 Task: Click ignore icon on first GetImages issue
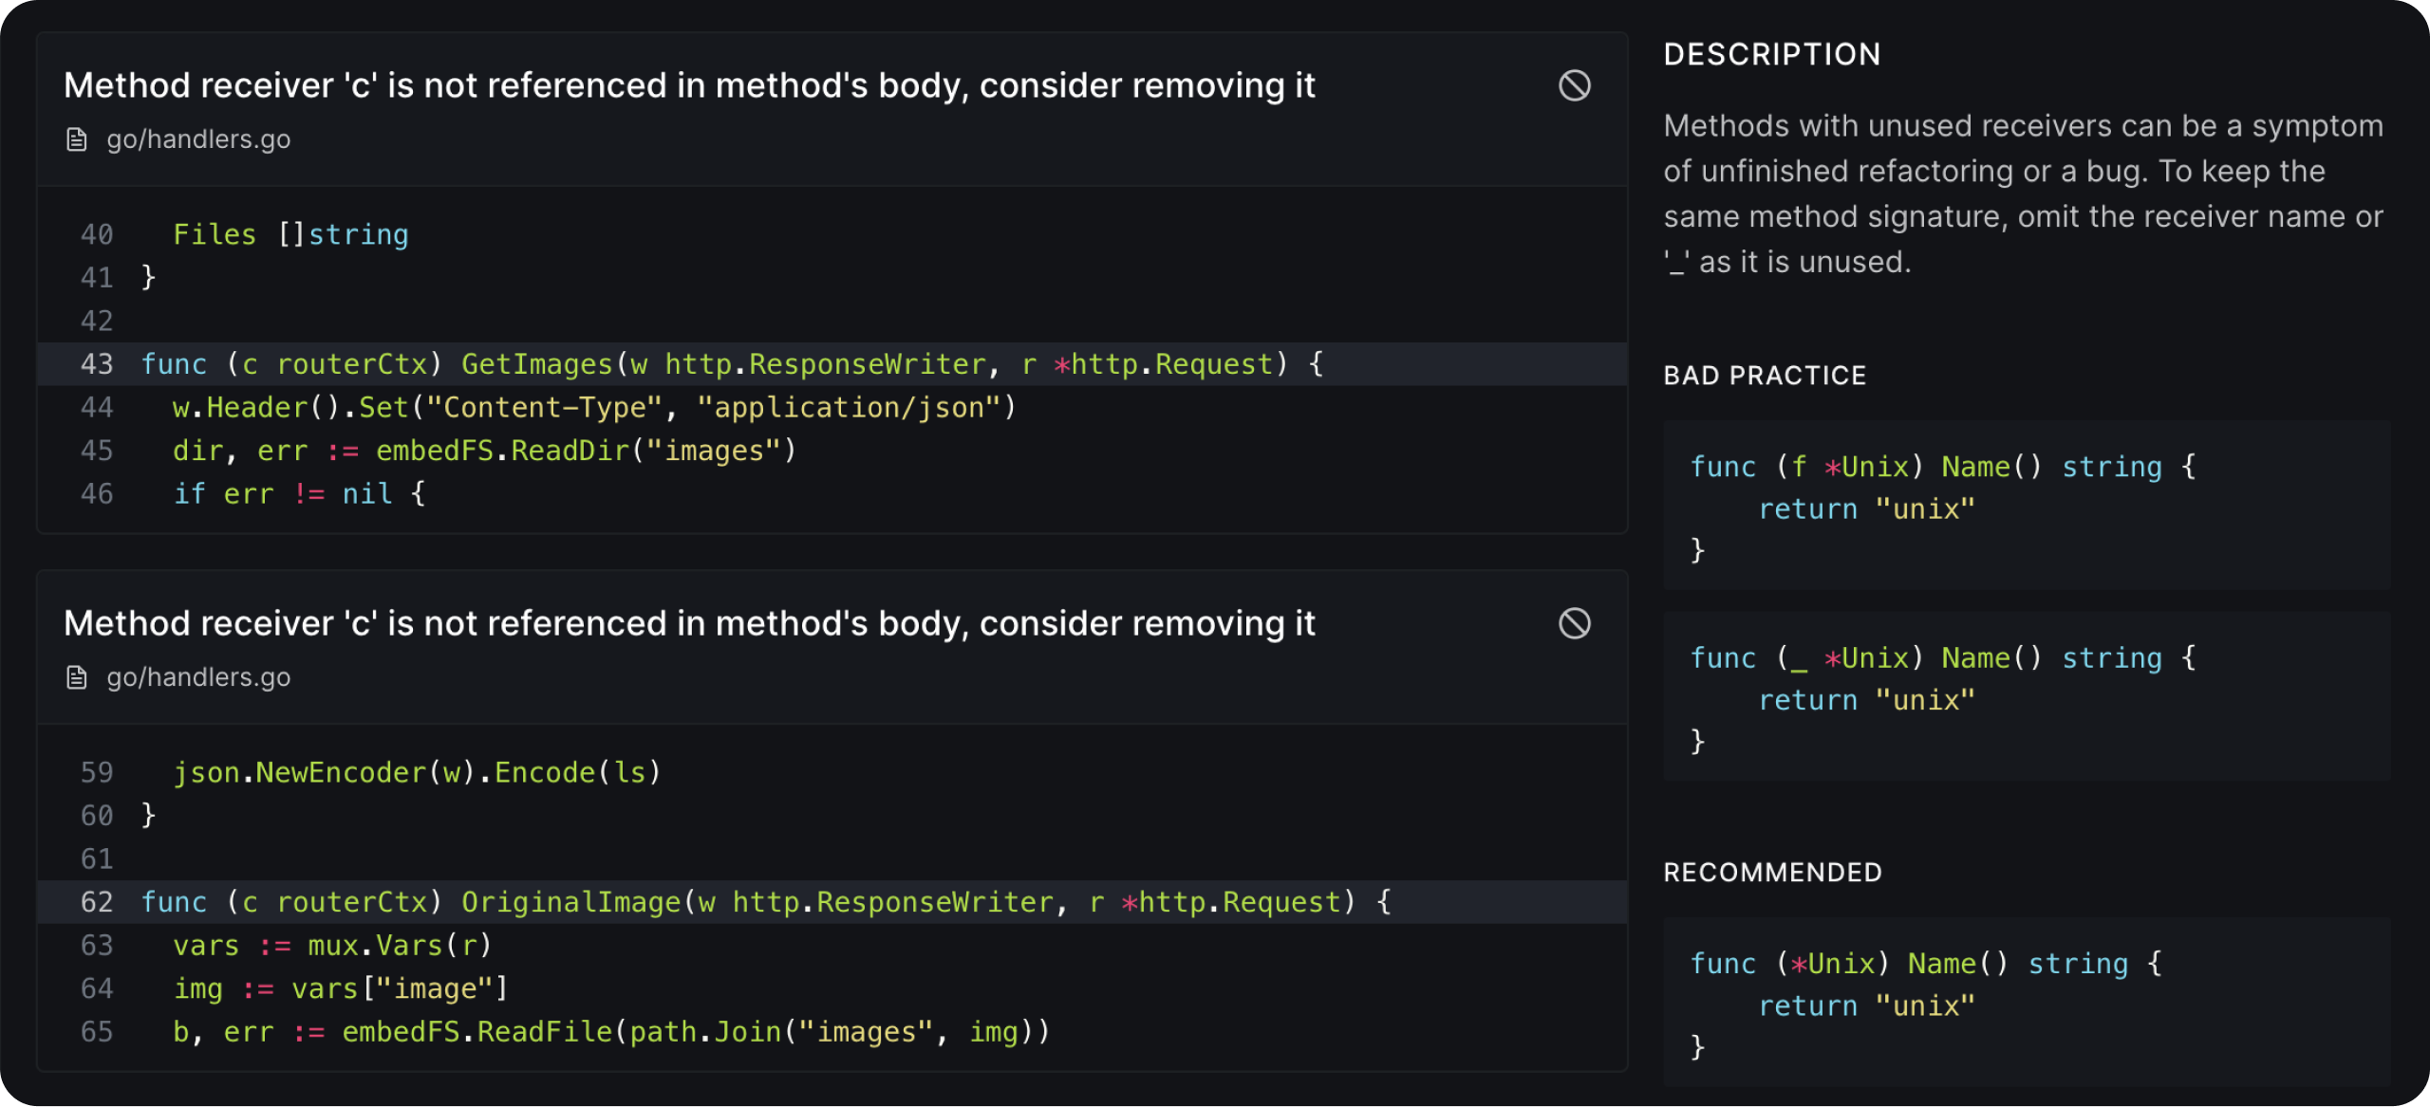(1574, 85)
